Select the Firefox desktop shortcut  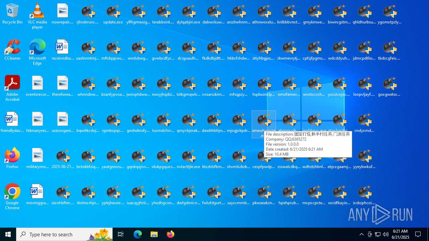click(12, 158)
